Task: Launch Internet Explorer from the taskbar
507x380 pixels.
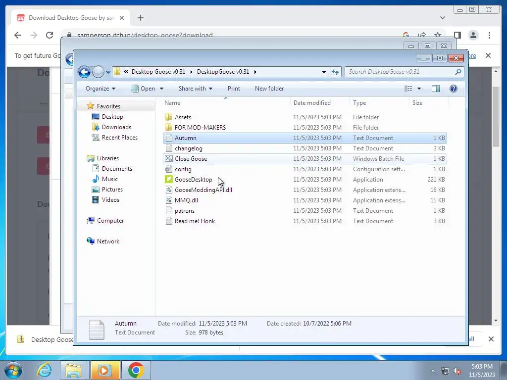Action: 44,370
